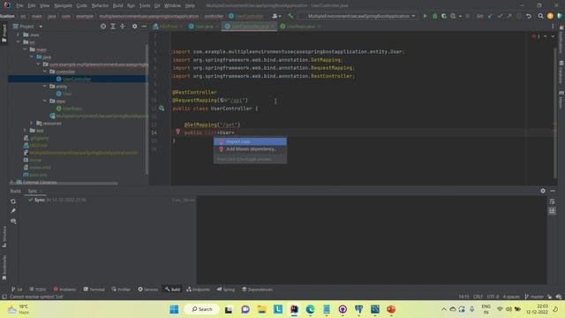This screenshot has width=565, height=318.
Task: Open the Spring tool window
Action: click(x=226, y=289)
